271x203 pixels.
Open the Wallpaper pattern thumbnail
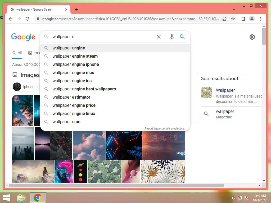tap(206, 93)
